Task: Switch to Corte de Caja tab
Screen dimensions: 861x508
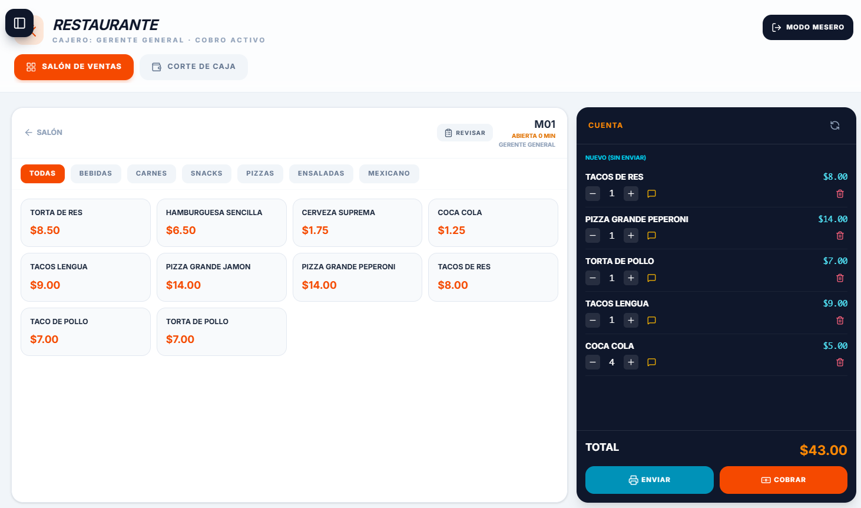Action: coord(194,67)
